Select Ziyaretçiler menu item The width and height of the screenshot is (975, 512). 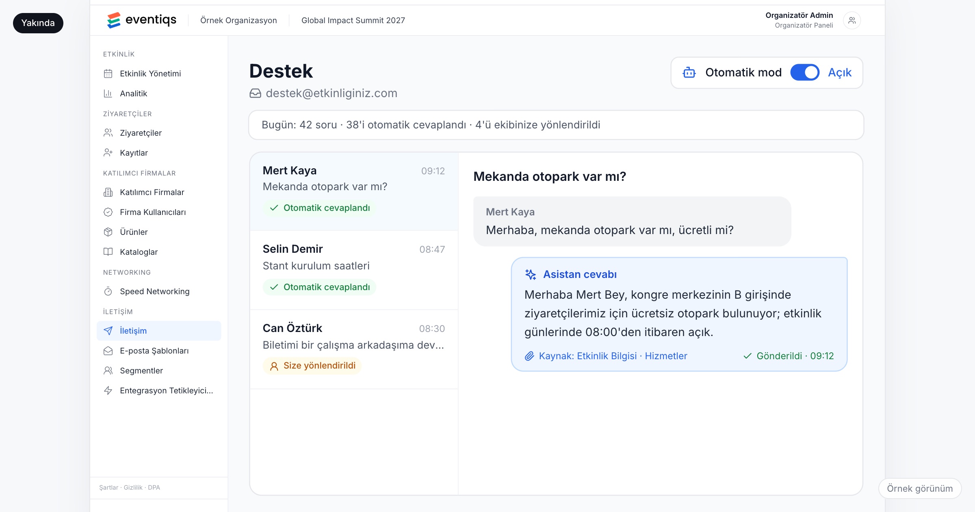[x=159, y=133]
